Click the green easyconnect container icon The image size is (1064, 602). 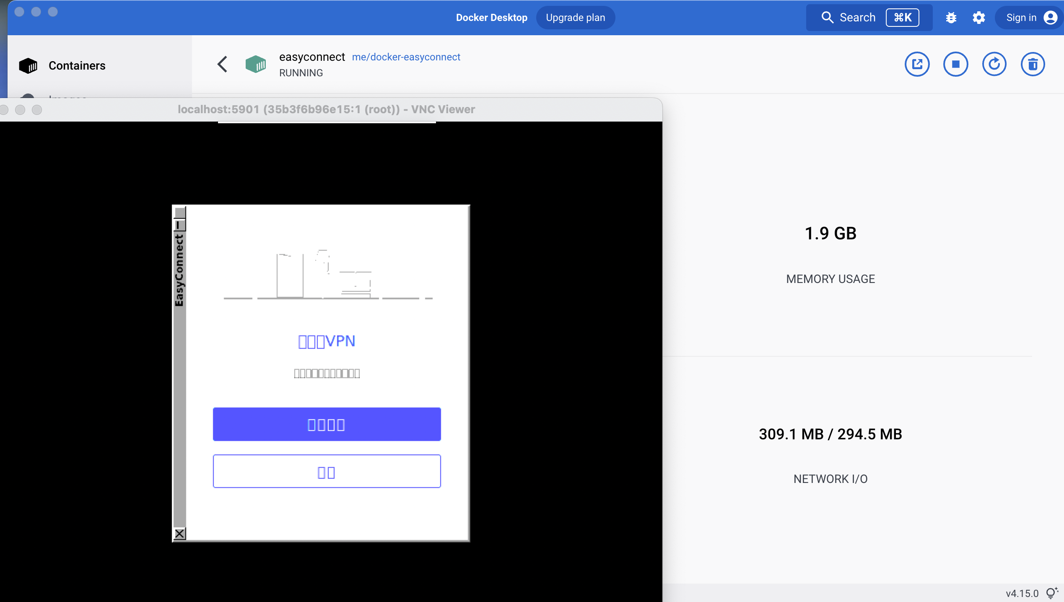[x=256, y=64]
